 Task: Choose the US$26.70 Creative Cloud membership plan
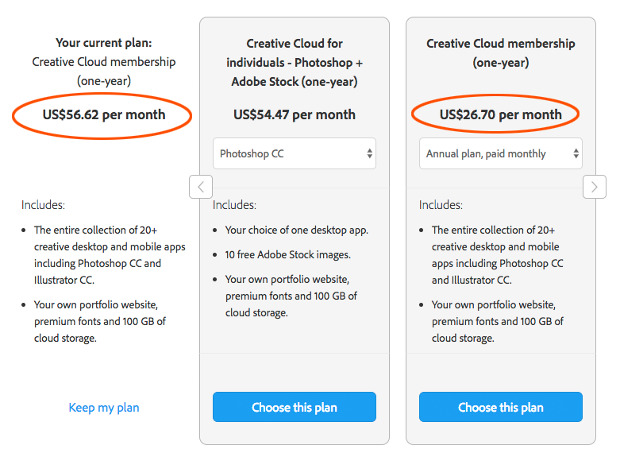tap(501, 407)
